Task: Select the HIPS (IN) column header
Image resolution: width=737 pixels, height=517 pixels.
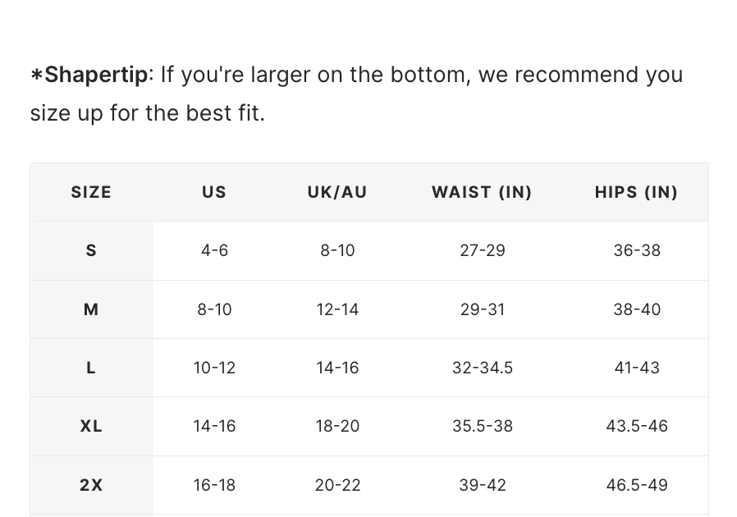Action: point(636,192)
